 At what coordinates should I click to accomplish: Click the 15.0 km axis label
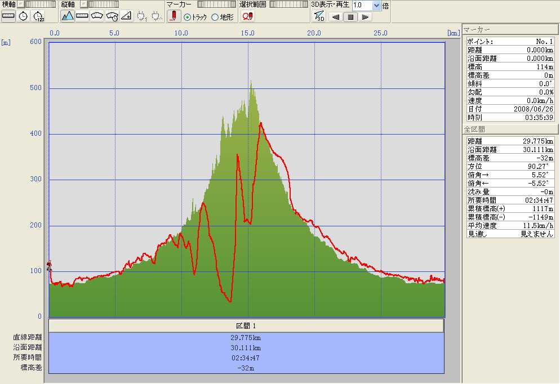(x=247, y=33)
